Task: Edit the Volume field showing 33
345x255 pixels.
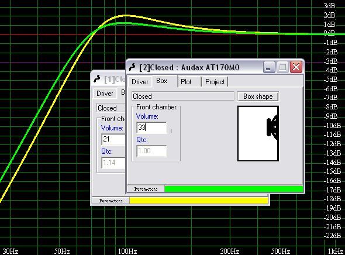Action: (x=151, y=127)
